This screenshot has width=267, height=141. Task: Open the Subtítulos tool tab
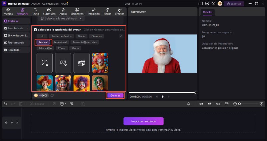[x=49, y=12]
